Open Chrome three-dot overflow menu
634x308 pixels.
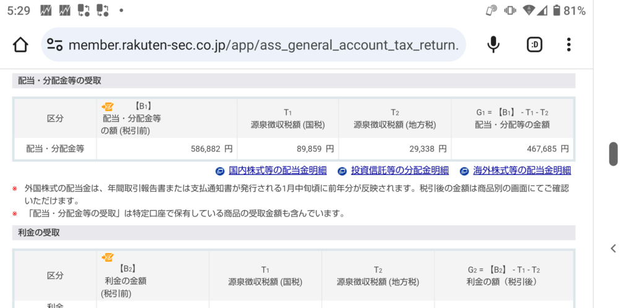(x=569, y=45)
